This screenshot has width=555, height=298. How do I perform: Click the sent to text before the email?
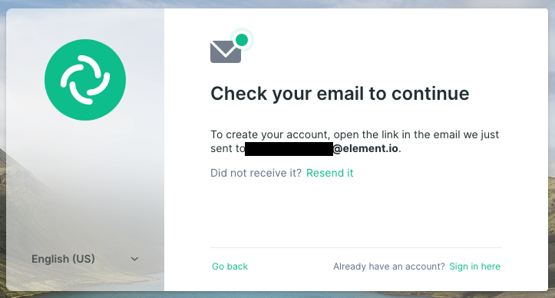click(x=227, y=148)
